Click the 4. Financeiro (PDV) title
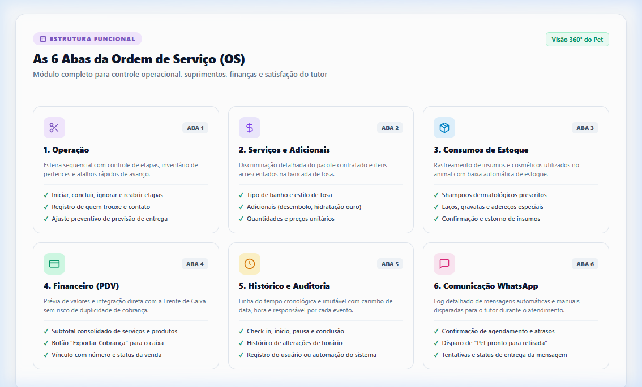 (81, 286)
